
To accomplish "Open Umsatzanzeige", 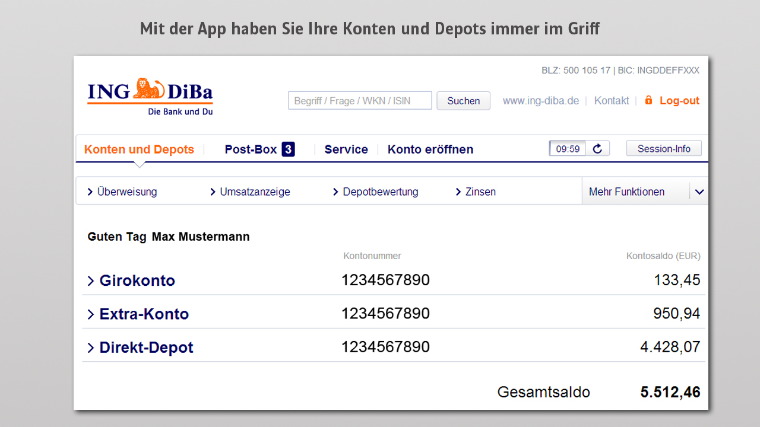I will tap(250, 192).
